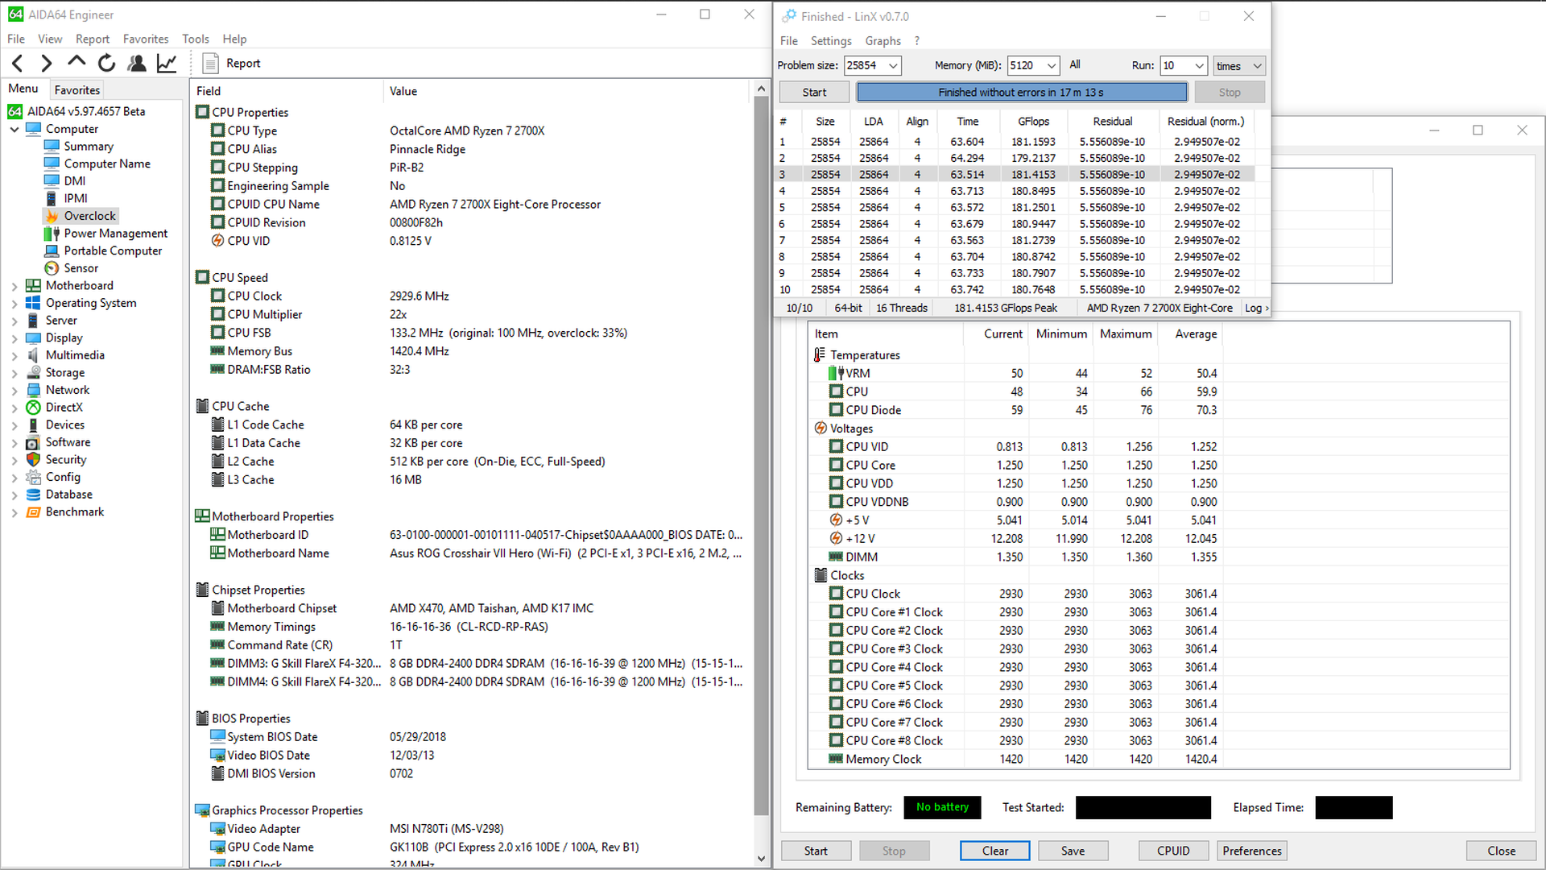
Task: Expand the Operating System node
Action: pos(14,304)
